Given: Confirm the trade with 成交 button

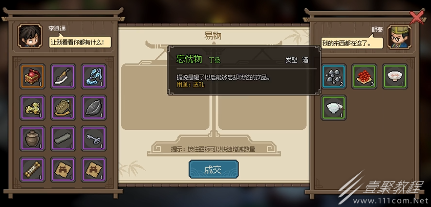Looking at the screenshot, I should point(213,169).
